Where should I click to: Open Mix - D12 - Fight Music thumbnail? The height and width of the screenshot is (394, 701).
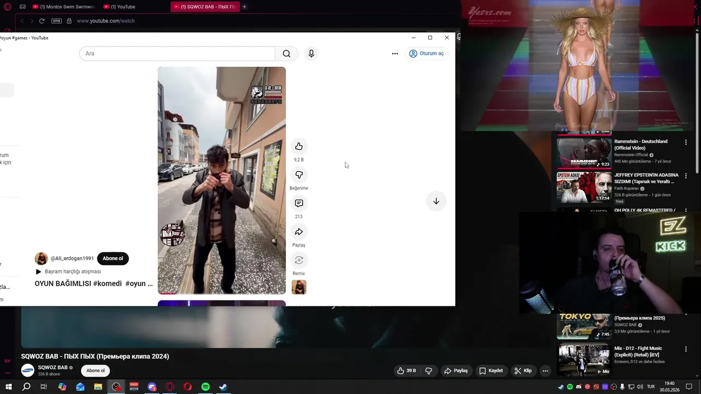(584, 360)
